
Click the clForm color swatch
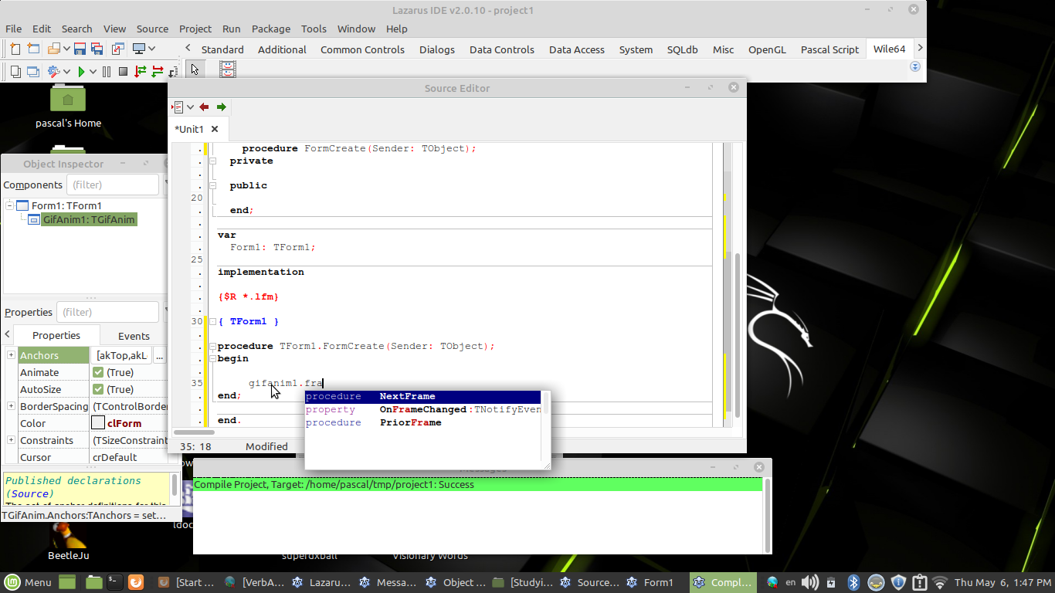(x=98, y=423)
